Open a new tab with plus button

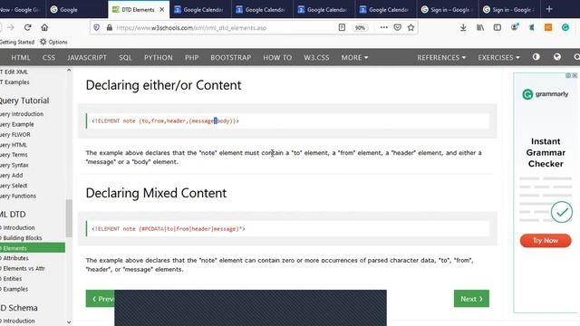549,9
